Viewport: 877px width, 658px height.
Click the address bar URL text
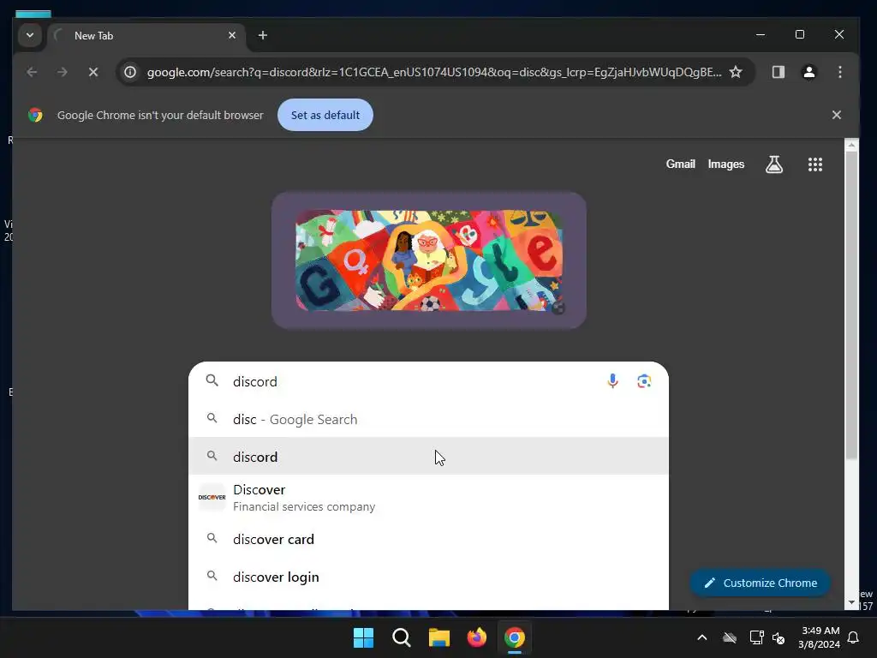434,72
